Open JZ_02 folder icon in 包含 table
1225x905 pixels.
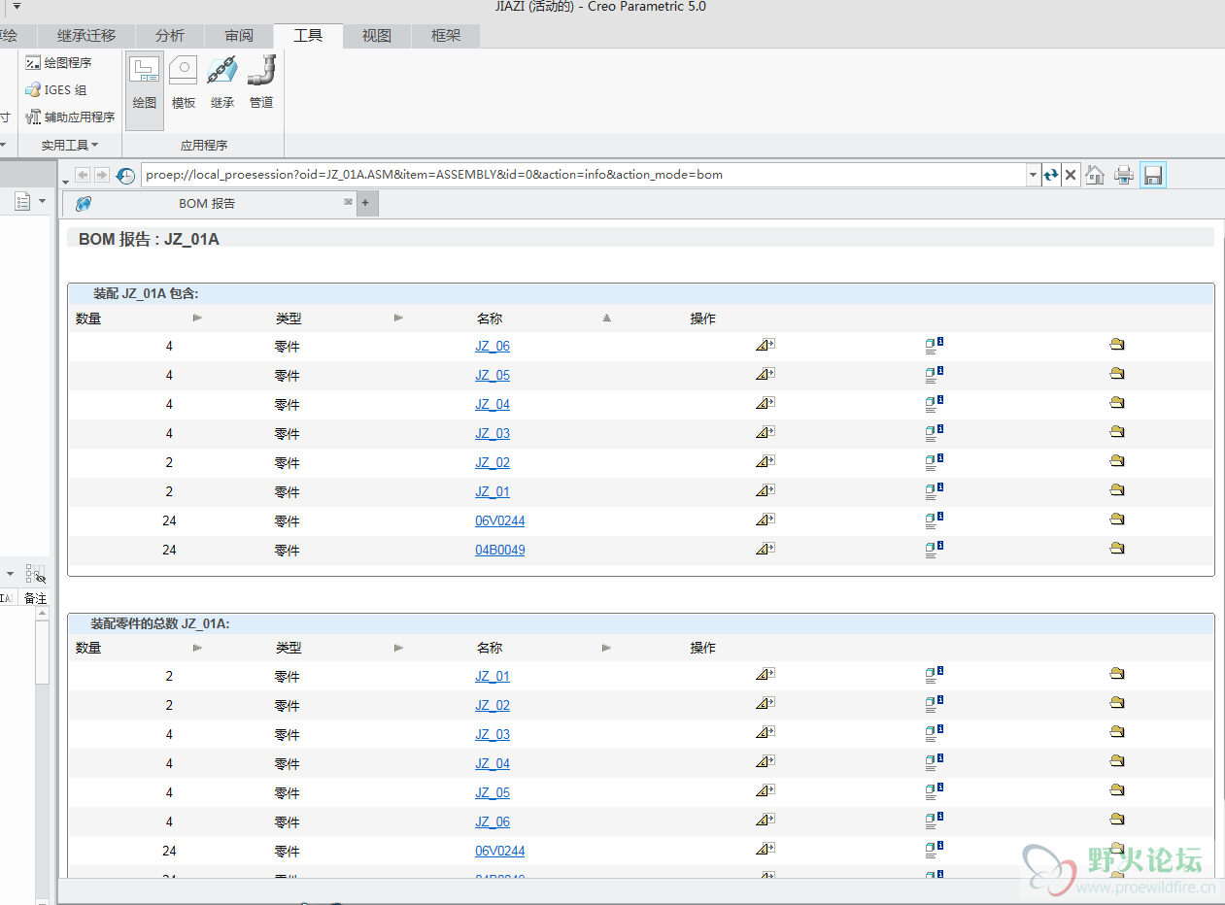click(1117, 461)
